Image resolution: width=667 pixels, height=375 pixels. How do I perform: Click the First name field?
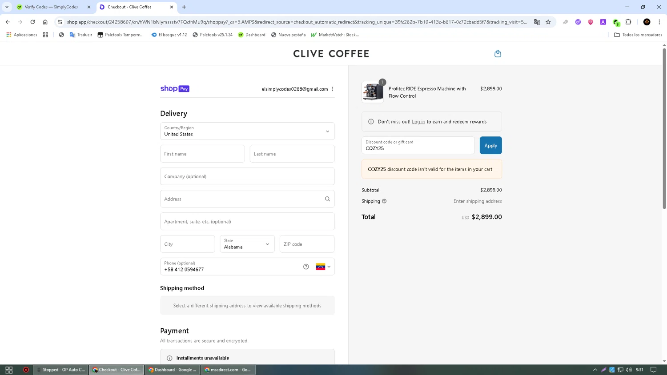202,154
